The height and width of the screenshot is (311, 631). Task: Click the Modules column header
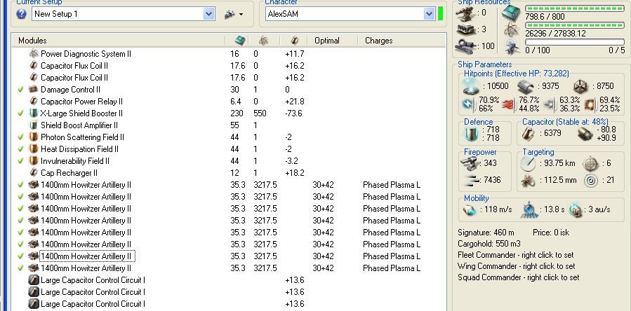32,41
